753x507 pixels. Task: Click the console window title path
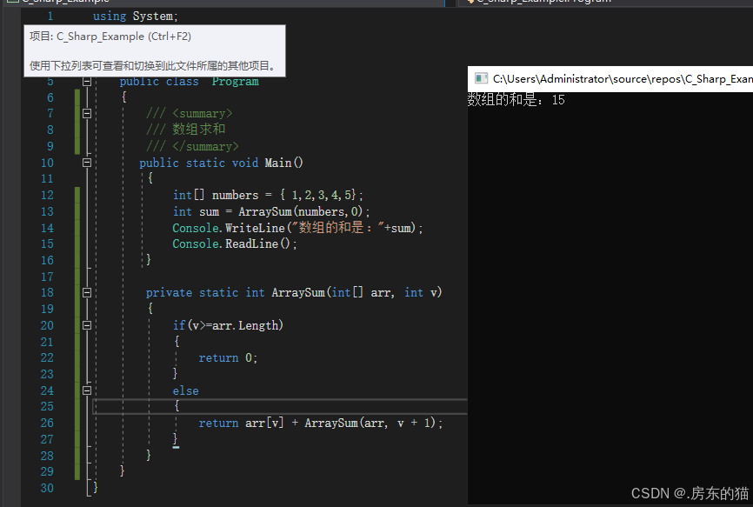(x=623, y=79)
